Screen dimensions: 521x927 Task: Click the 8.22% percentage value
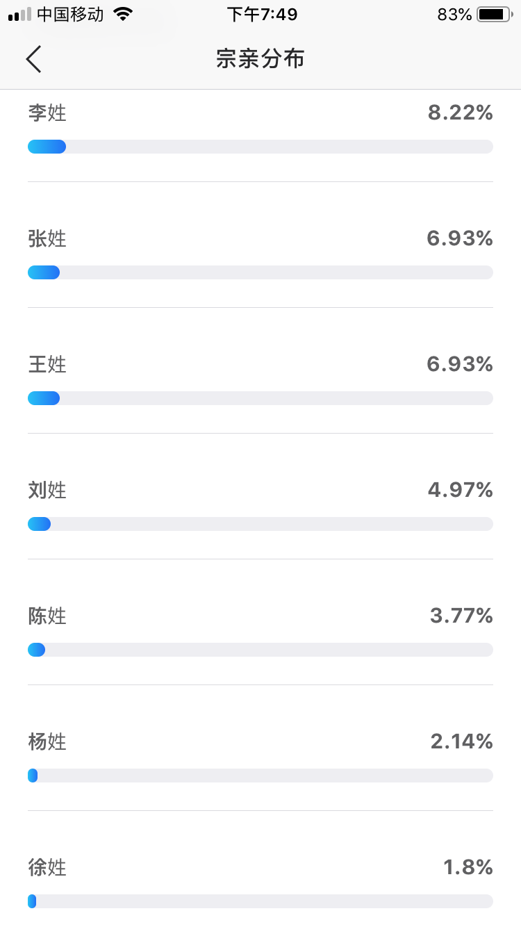(x=461, y=113)
